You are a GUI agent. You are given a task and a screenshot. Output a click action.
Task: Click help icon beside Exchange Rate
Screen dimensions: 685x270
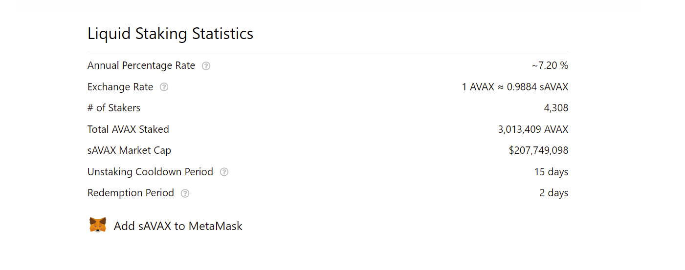(x=164, y=87)
